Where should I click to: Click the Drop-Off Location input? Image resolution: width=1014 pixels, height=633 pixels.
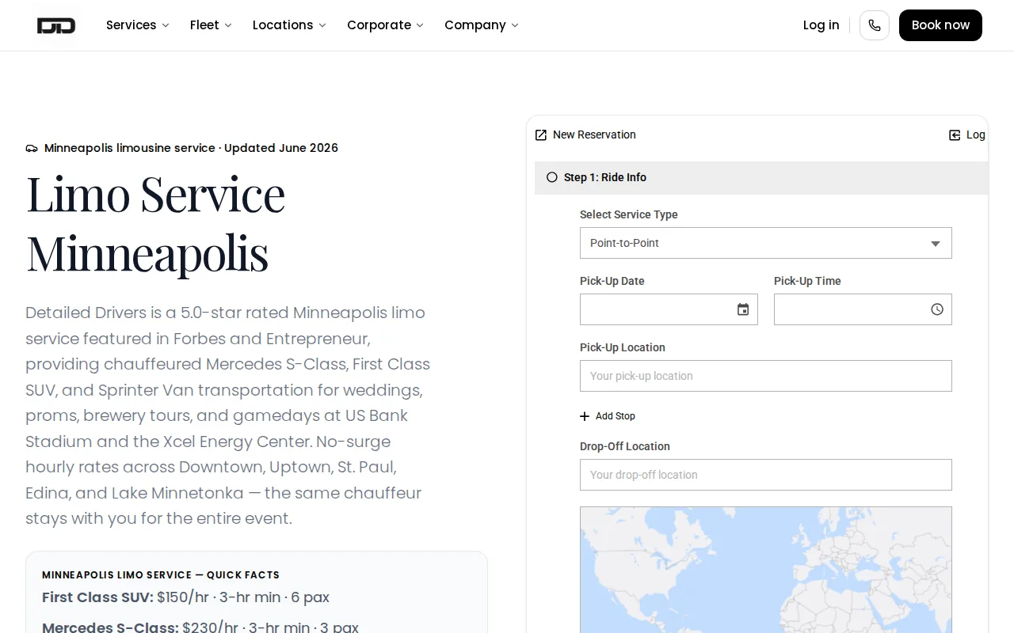pyautogui.click(x=766, y=475)
